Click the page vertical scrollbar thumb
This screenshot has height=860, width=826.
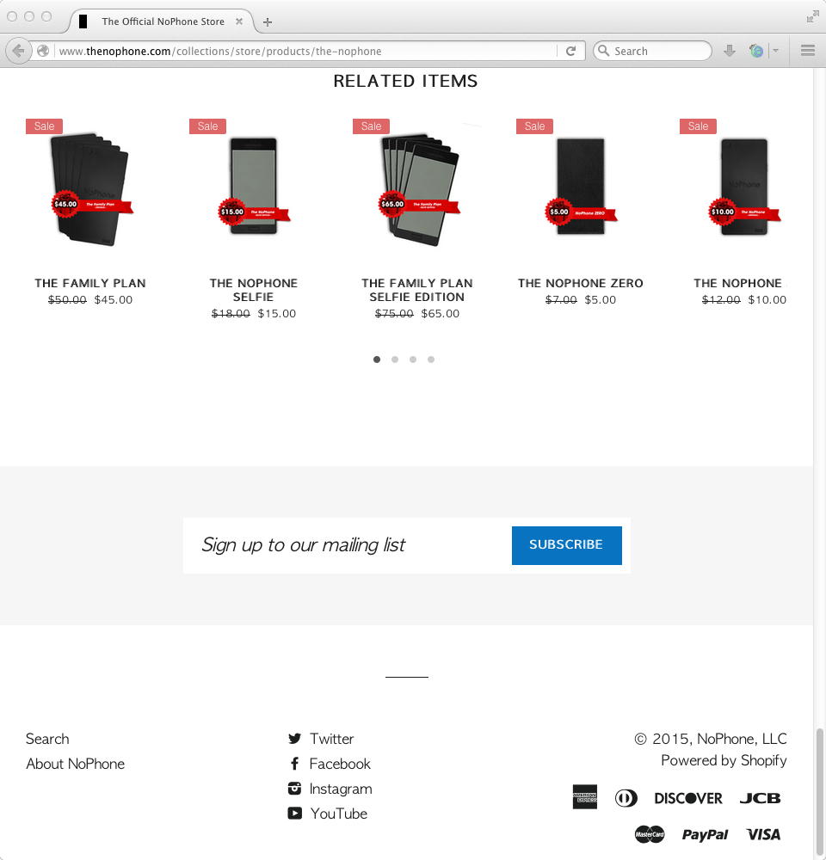tap(819, 793)
